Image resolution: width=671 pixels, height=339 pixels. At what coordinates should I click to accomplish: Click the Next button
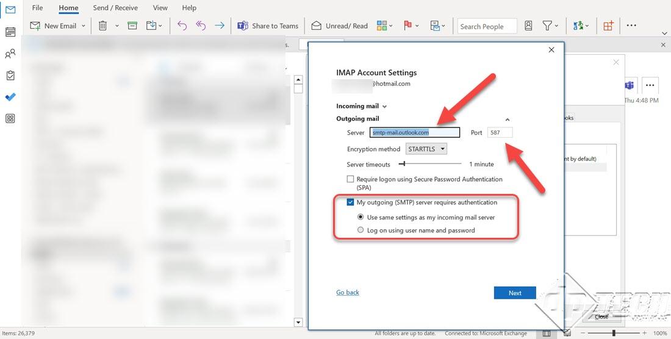click(x=515, y=293)
